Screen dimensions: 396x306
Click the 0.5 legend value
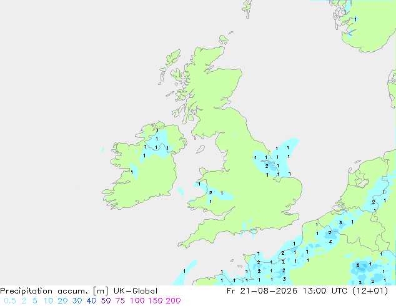10,301
